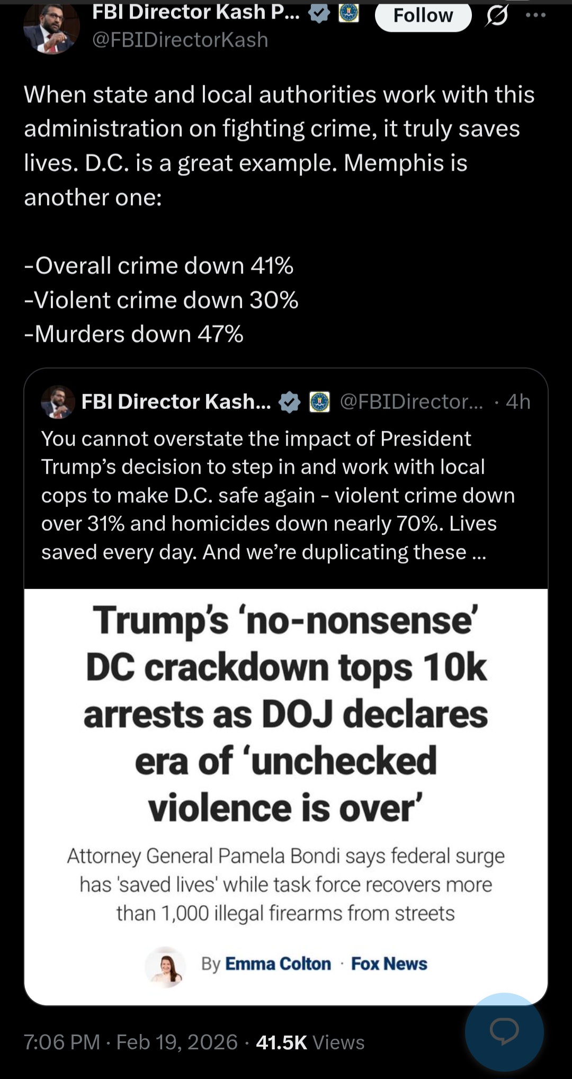Image resolution: width=572 pixels, height=1079 pixels.
Task: Open the author's profile picture at top
Action: coord(51,28)
